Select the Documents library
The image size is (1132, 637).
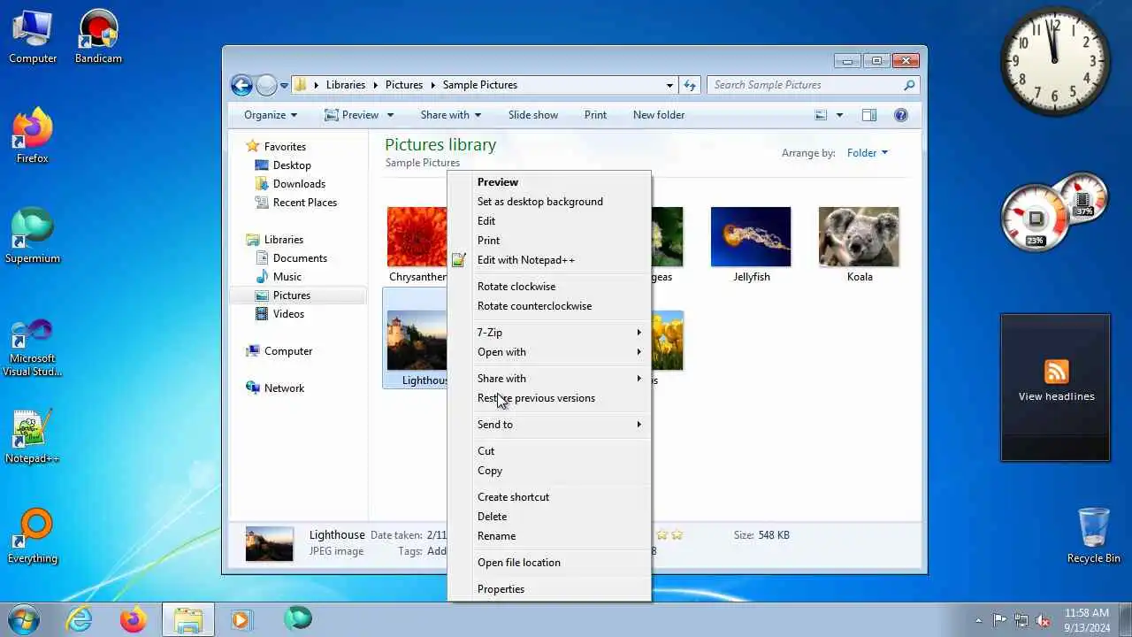point(300,258)
